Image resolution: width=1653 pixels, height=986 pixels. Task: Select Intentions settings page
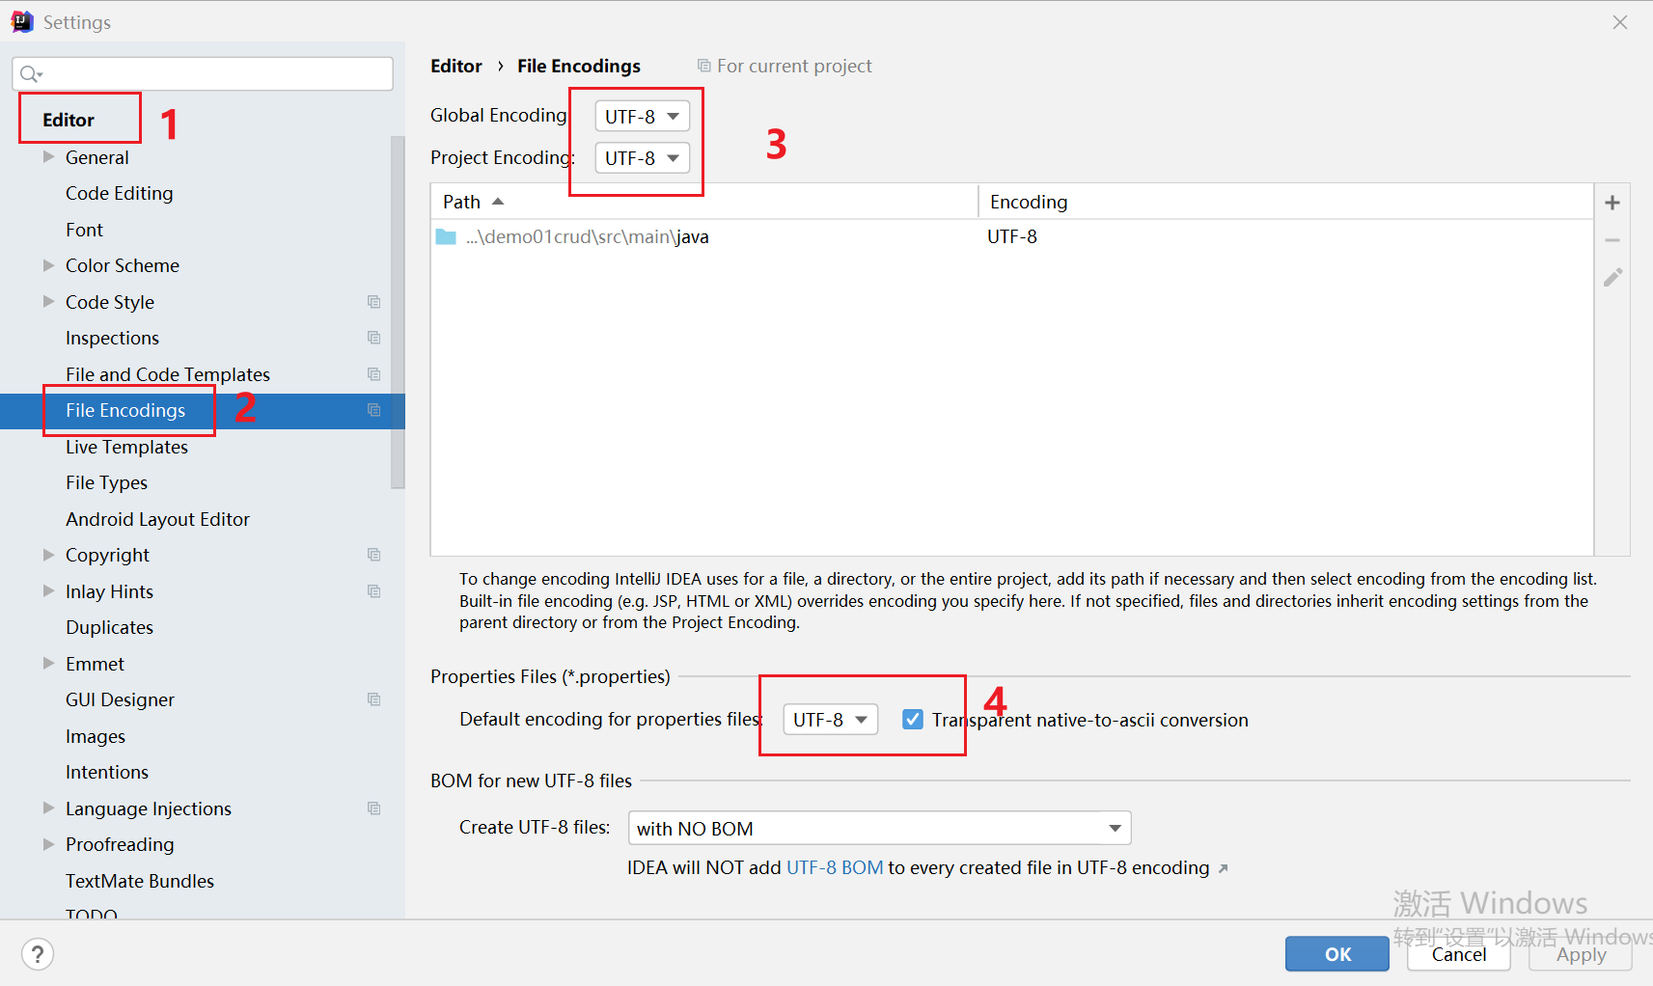[x=107, y=772]
